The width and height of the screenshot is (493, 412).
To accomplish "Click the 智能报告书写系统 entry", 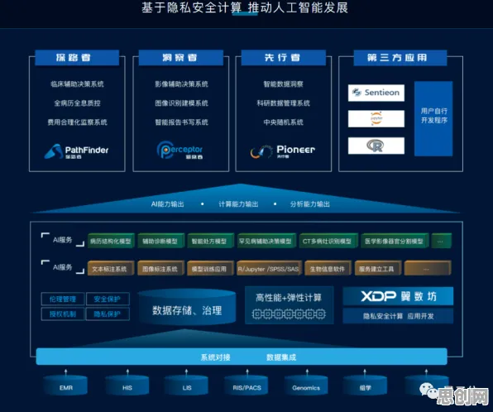I will pos(181,122).
